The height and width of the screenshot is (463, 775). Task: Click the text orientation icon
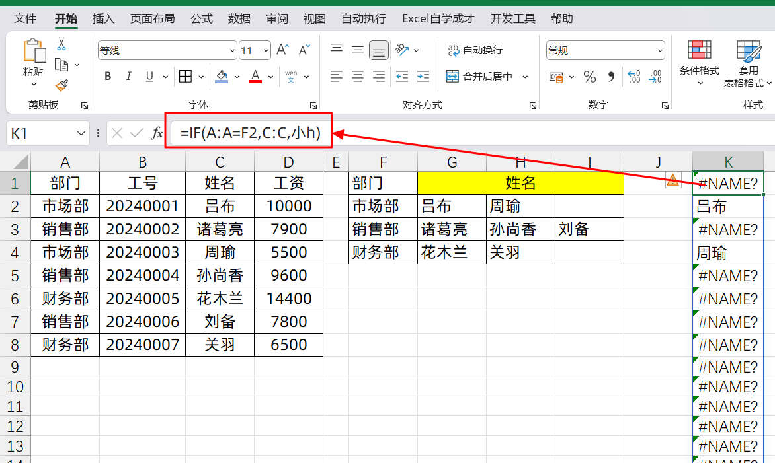(402, 50)
